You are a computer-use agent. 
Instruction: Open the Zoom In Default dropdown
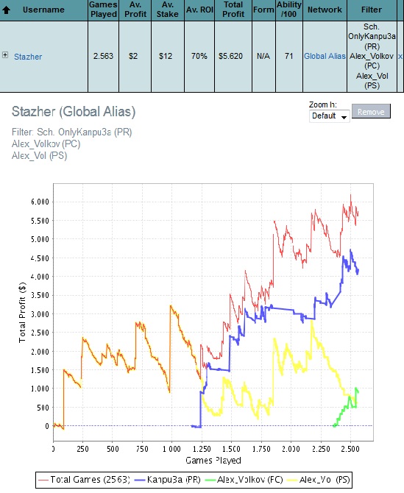329,116
